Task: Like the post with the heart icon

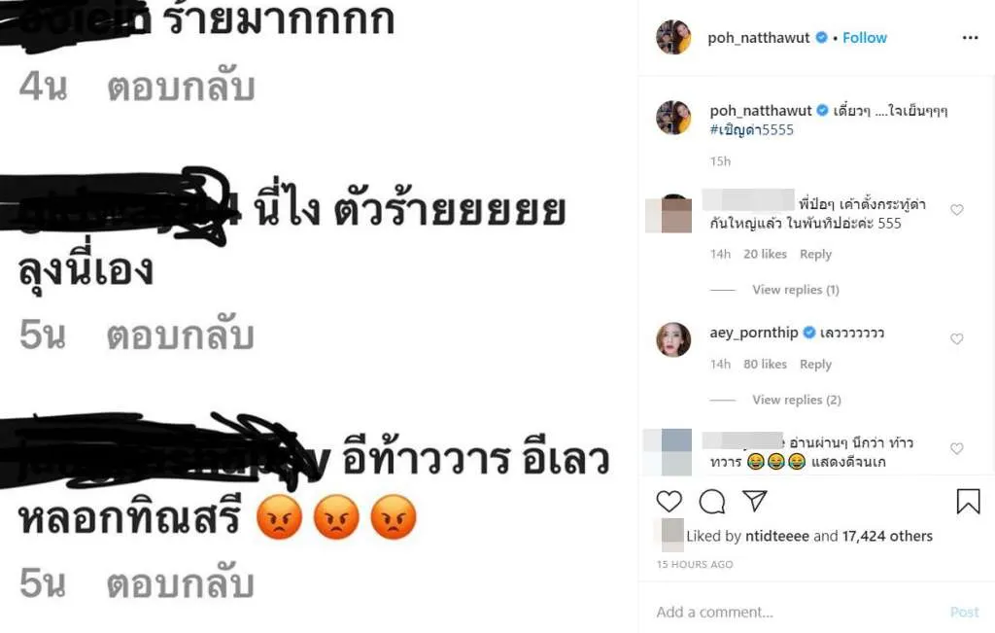Action: click(669, 502)
